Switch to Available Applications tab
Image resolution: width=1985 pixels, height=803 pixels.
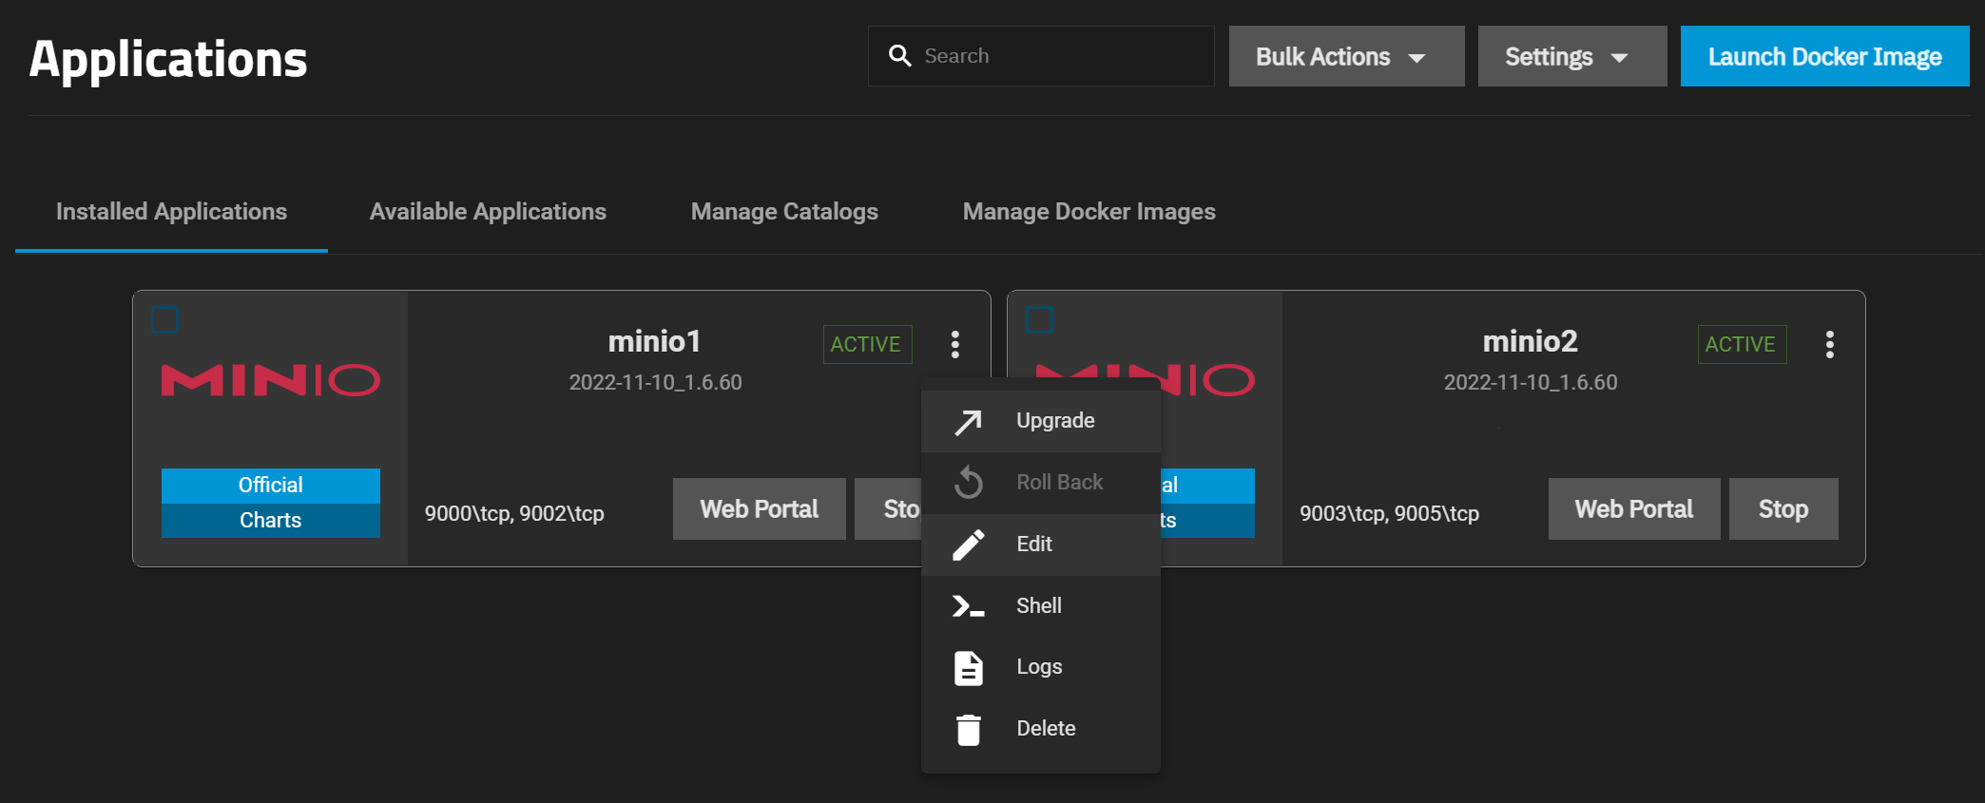click(x=488, y=212)
